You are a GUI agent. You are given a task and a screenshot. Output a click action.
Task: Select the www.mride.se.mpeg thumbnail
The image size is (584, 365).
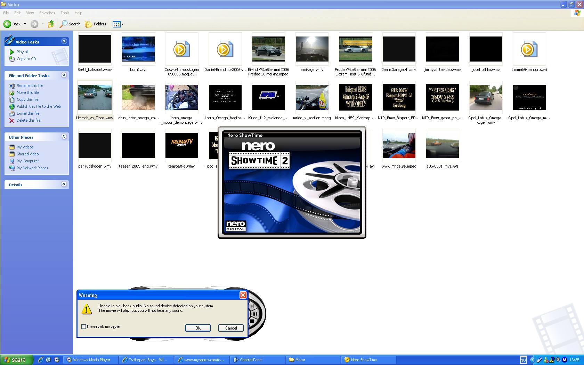(x=399, y=146)
